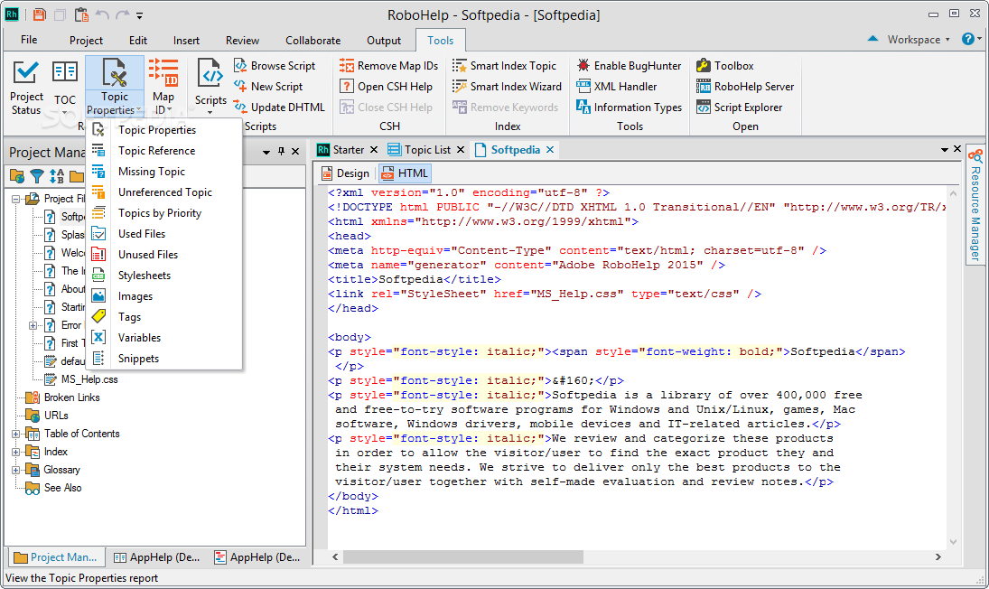Switch to the Topic List tab
989x589 pixels.
coord(419,150)
